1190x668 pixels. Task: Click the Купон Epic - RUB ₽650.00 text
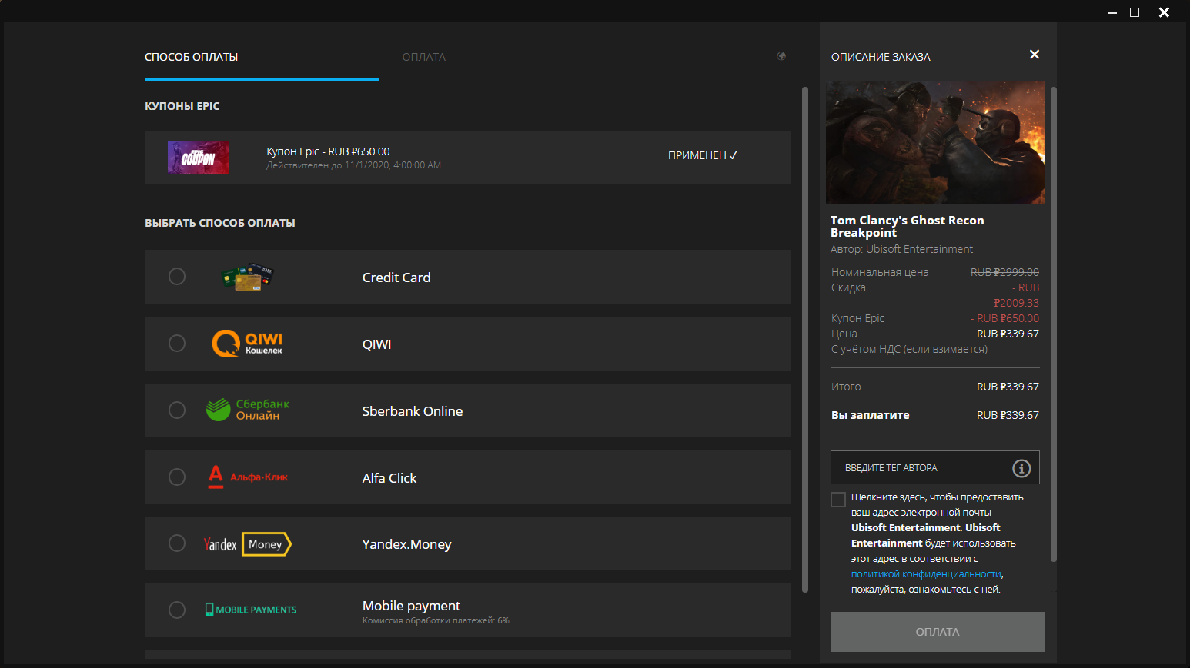329,151
